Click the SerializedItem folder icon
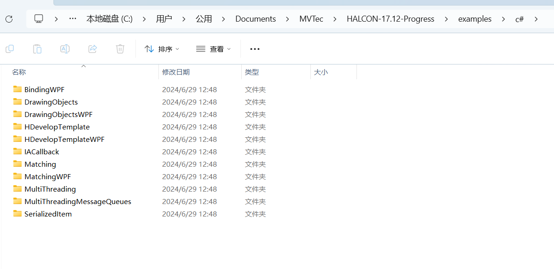Viewport: 554px width, 269px height. click(x=17, y=213)
